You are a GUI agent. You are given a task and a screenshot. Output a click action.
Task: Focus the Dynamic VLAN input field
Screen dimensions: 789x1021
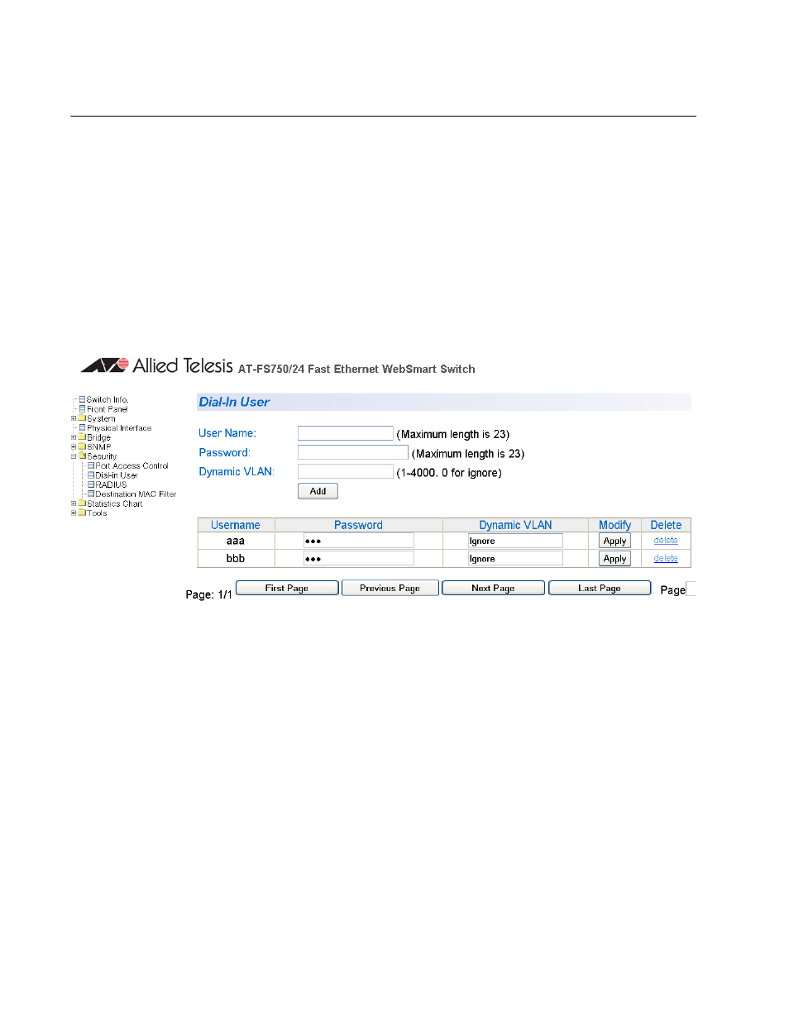(346, 471)
